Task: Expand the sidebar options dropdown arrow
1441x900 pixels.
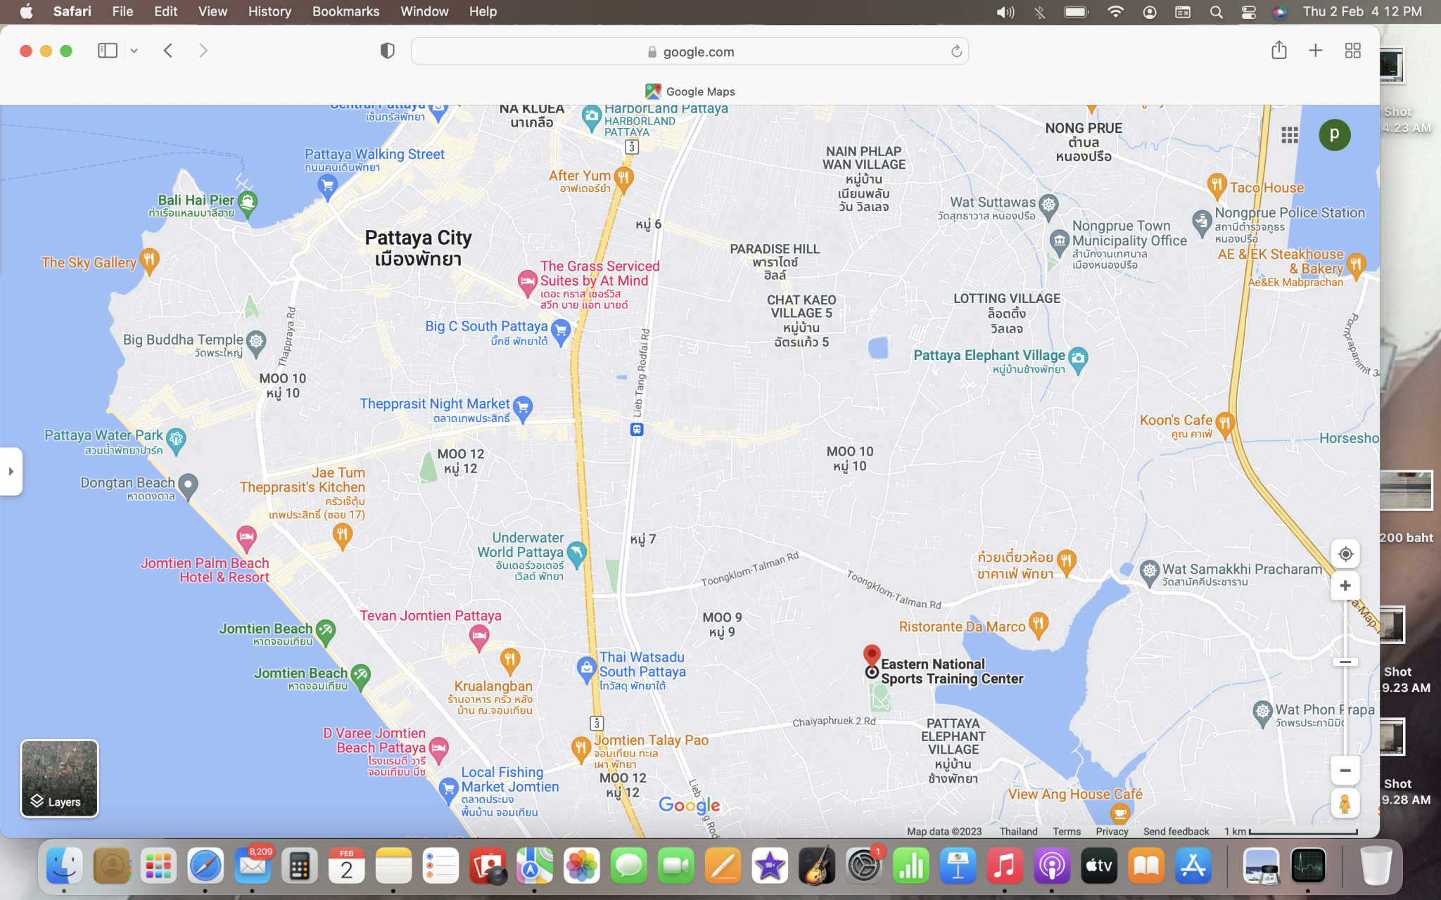Action: click(134, 51)
